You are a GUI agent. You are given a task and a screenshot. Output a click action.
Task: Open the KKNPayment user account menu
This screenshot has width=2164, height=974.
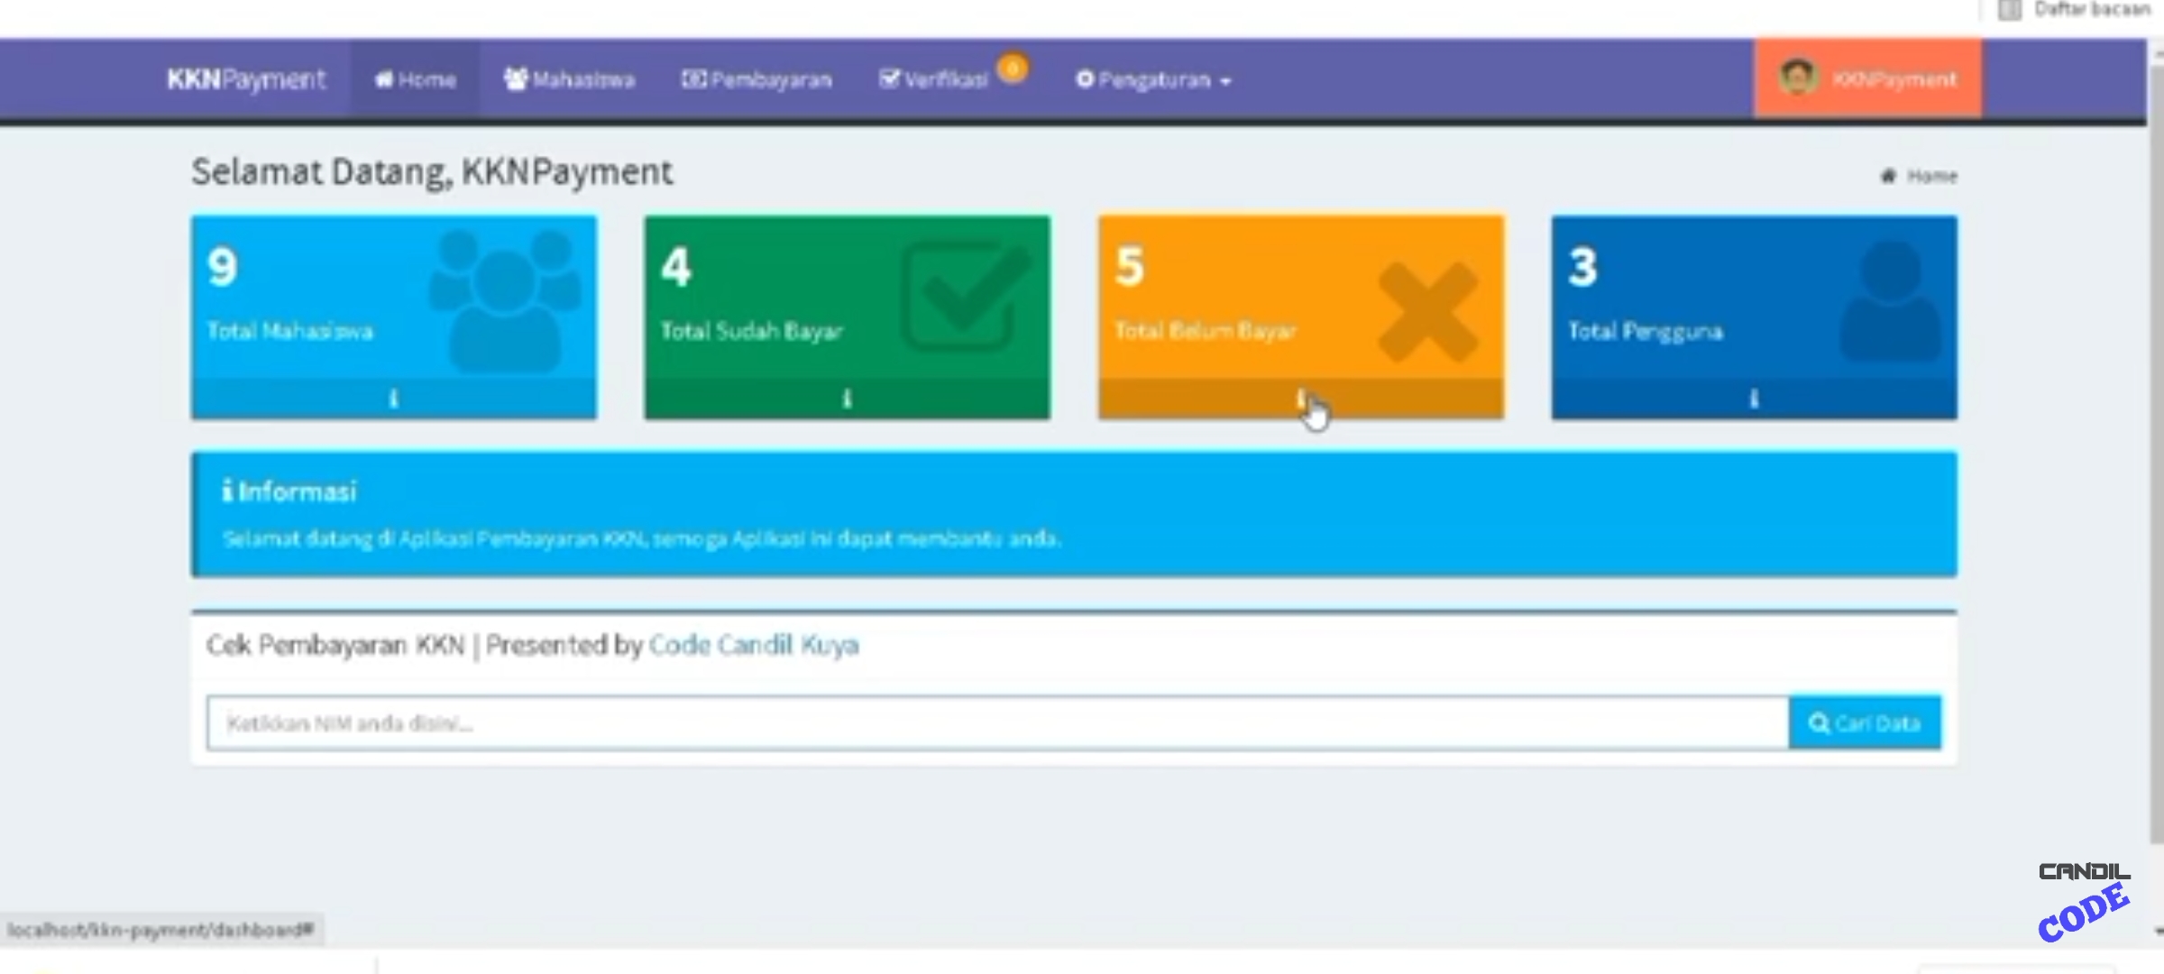pos(1893,79)
